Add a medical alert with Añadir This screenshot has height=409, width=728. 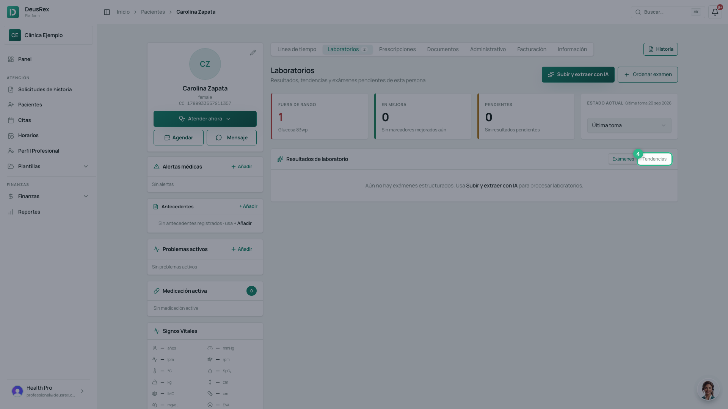pyautogui.click(x=242, y=167)
